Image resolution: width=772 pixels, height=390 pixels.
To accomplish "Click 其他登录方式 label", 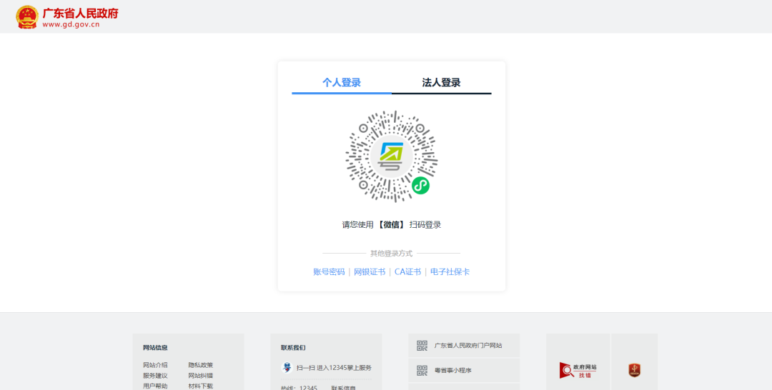I will tap(392, 254).
